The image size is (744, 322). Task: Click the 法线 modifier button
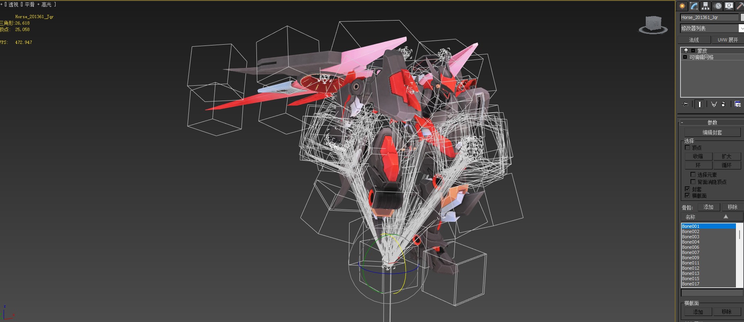[x=694, y=40]
